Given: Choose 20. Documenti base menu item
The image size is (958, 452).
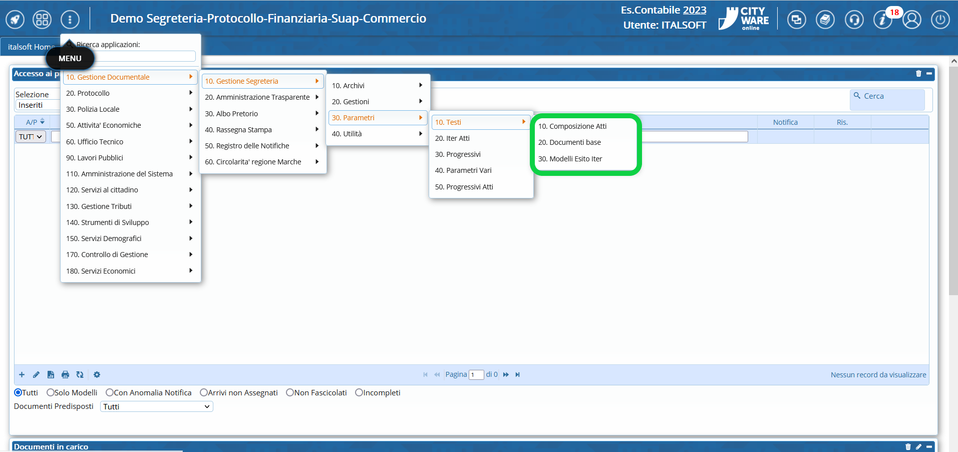Looking at the screenshot, I should pyautogui.click(x=569, y=142).
